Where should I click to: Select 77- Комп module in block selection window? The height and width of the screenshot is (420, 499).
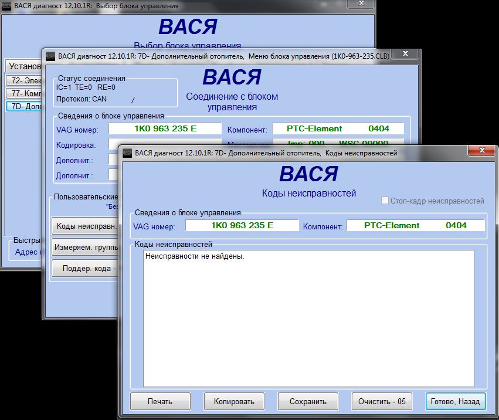[24, 93]
